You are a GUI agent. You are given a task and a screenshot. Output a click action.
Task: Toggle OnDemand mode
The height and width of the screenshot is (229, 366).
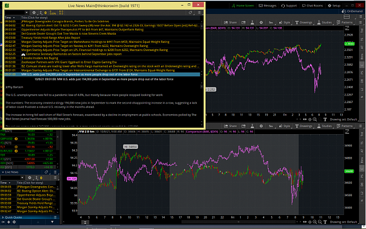click(352, 11)
